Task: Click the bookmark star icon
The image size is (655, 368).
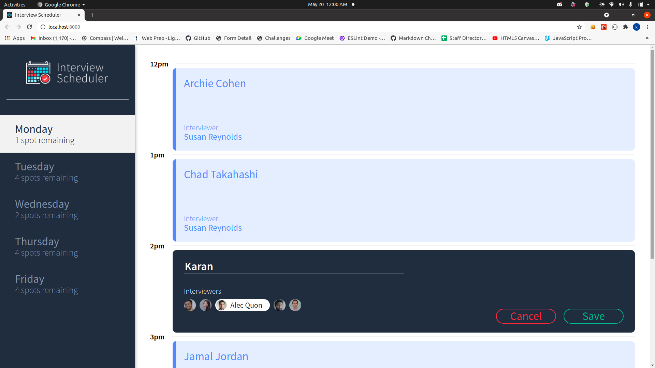Action: point(580,27)
